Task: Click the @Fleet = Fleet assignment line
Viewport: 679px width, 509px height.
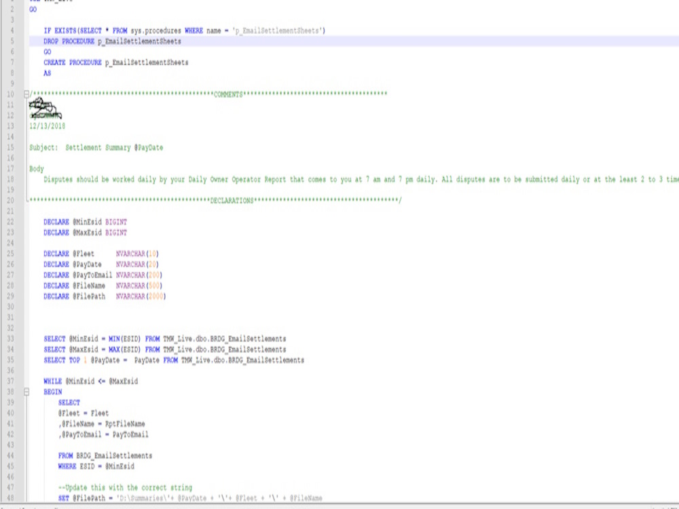Action: click(x=84, y=413)
